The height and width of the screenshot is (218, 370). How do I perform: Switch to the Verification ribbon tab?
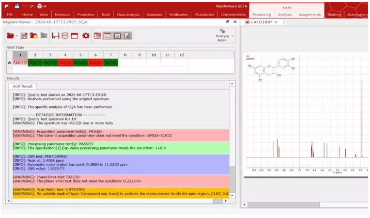click(x=179, y=15)
